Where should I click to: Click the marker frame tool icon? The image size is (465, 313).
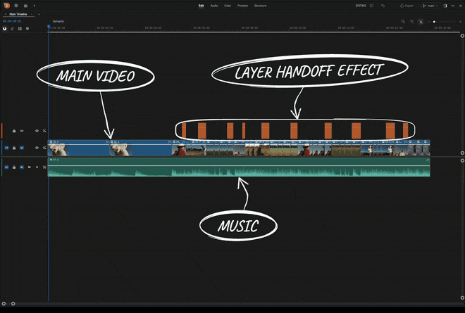pos(20,29)
